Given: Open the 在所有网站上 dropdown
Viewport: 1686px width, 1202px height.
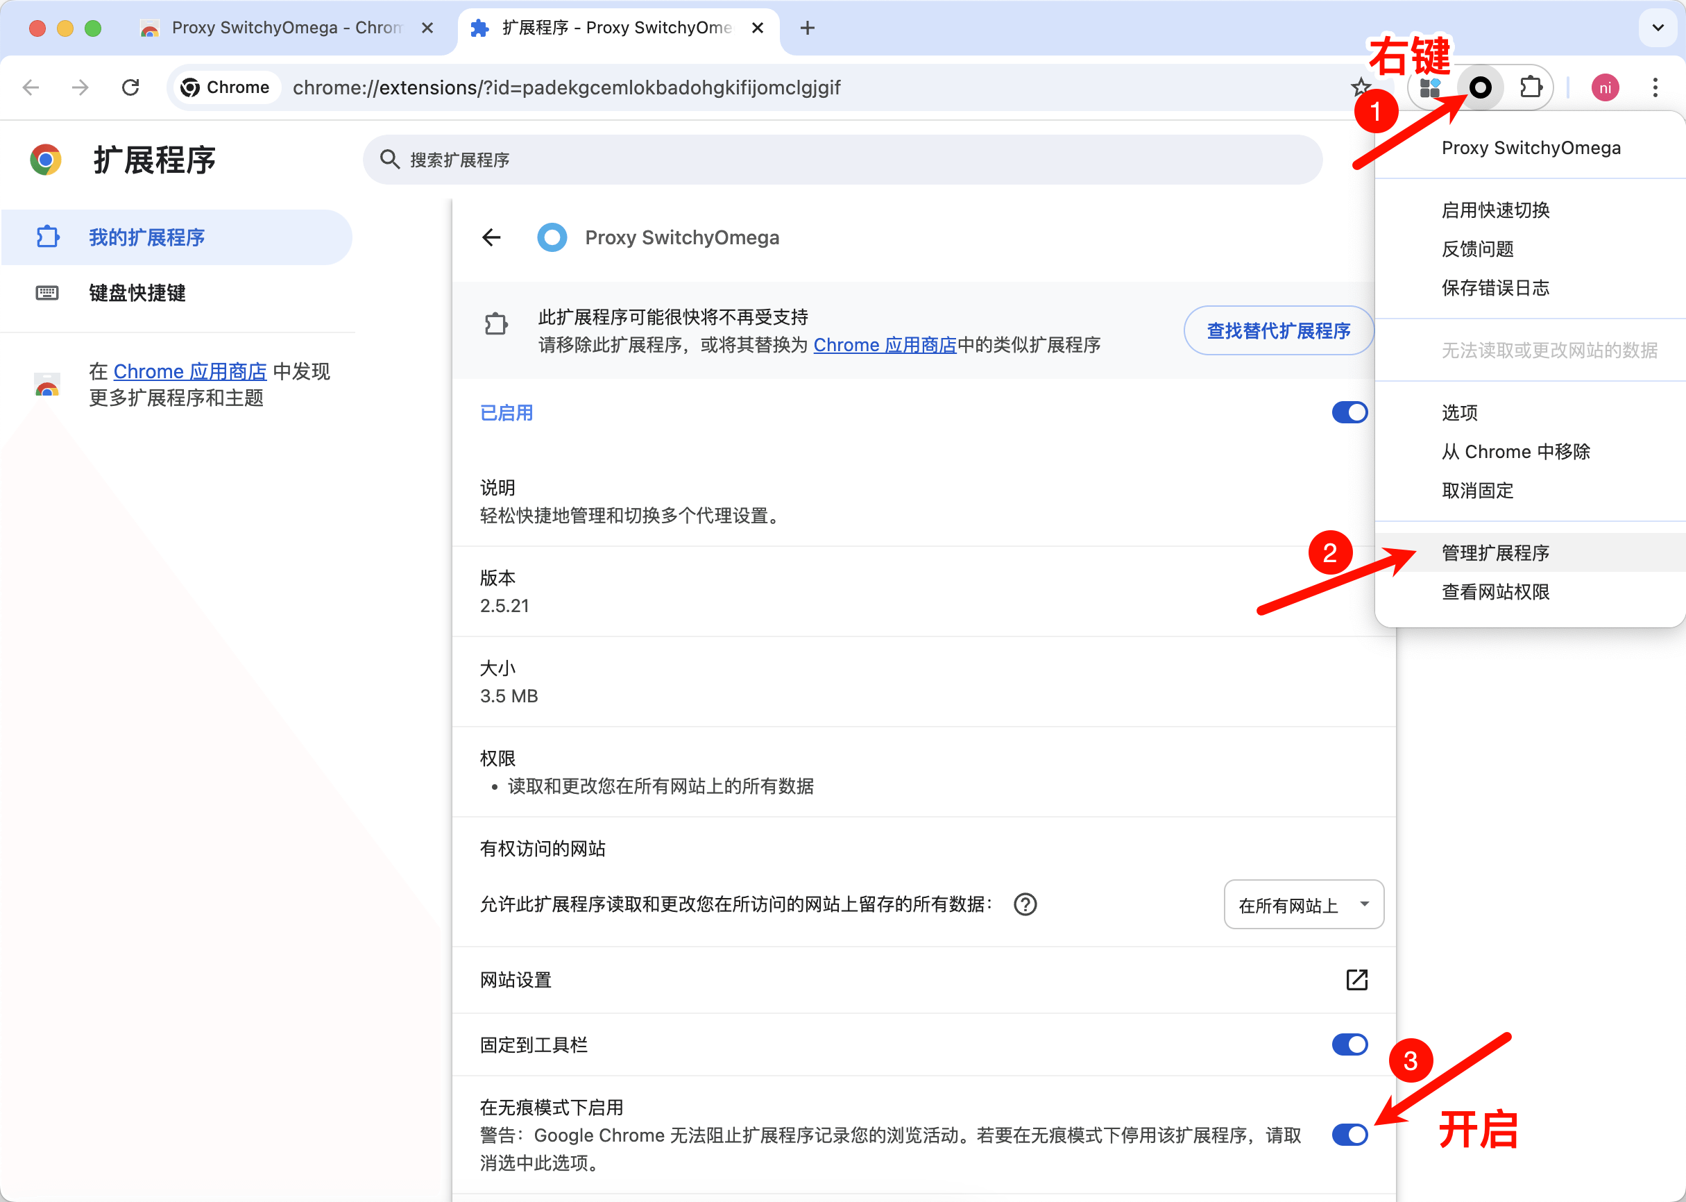Looking at the screenshot, I should click(x=1304, y=904).
